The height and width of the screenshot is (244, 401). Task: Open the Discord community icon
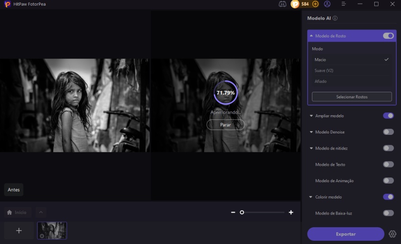[x=282, y=4]
